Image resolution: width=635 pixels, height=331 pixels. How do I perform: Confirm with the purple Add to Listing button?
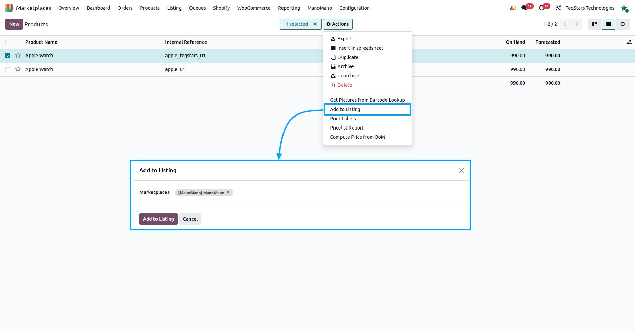159,219
